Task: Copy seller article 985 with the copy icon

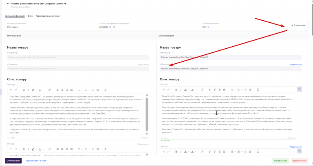Action: click(x=208, y=27)
